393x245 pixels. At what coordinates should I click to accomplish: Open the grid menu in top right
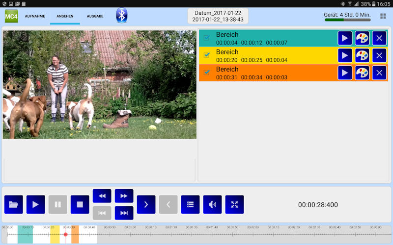(383, 16)
